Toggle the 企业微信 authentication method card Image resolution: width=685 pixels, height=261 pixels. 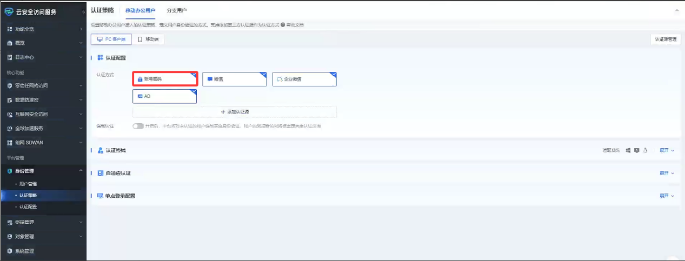(304, 79)
